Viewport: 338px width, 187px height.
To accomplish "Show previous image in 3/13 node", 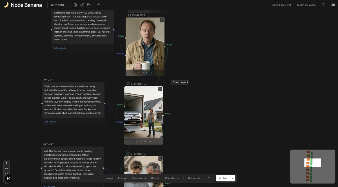I will point(137,141).
